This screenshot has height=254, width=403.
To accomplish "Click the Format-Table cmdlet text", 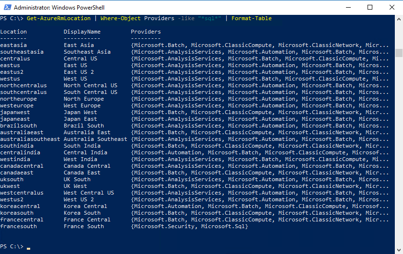I will [x=252, y=18].
